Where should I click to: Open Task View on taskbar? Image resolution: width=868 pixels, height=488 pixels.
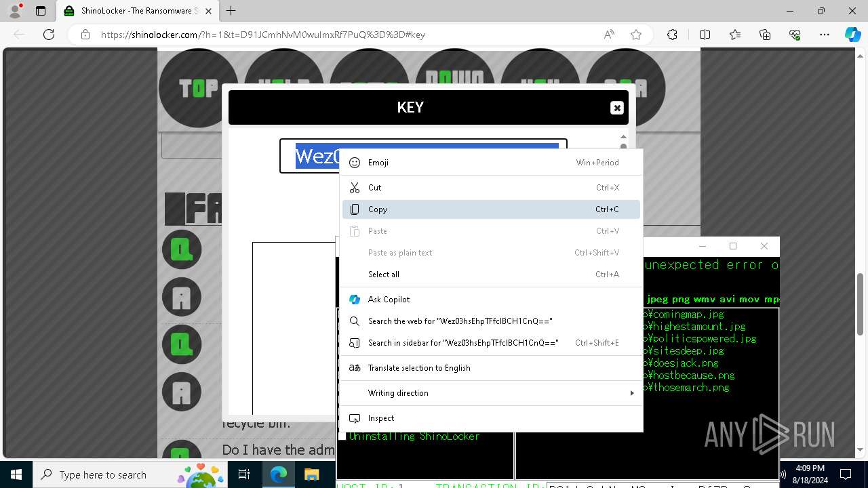tap(245, 474)
